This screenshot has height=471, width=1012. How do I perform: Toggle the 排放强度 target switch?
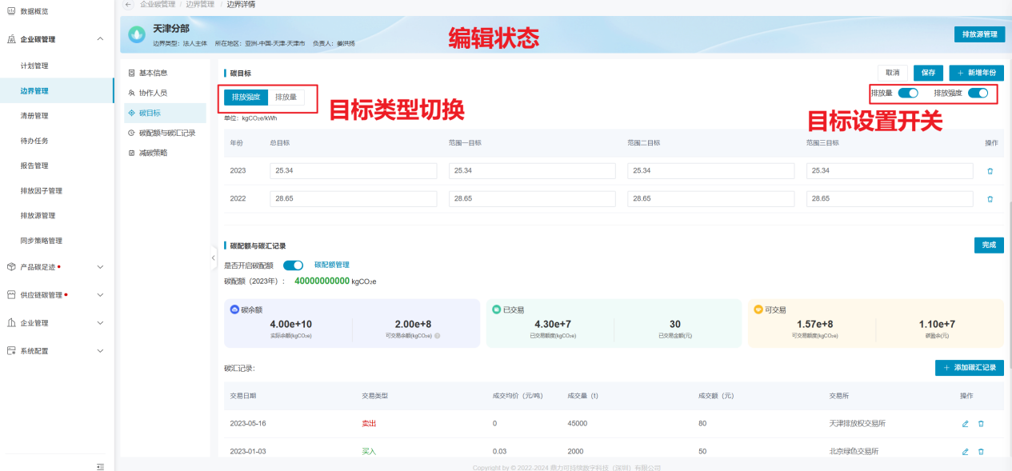[x=978, y=93]
